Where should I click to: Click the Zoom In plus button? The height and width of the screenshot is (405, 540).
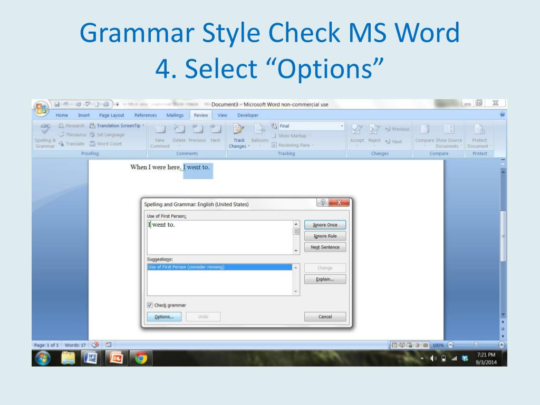point(502,344)
